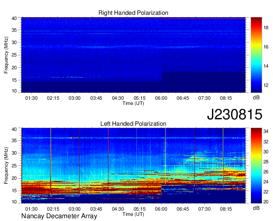The height and width of the screenshot is (221, 273).
Task: Click the Left Handed Polarization spectrogram image
Action: [133, 166]
